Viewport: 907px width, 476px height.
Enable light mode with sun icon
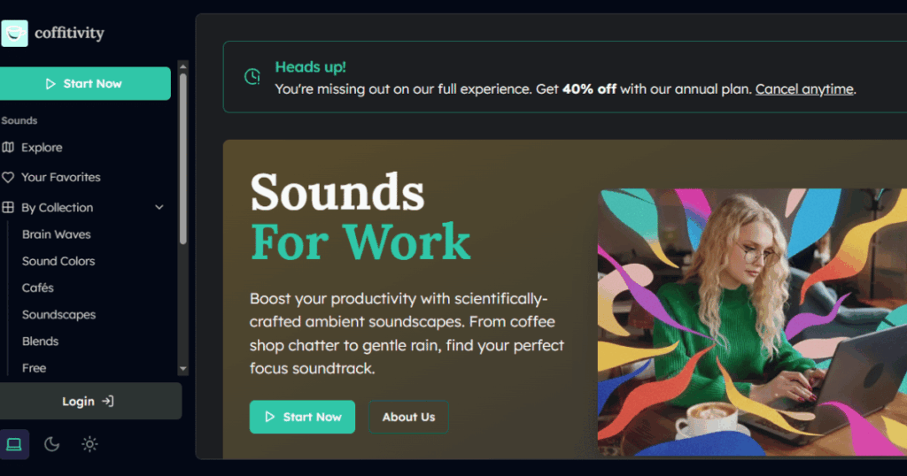click(x=89, y=444)
